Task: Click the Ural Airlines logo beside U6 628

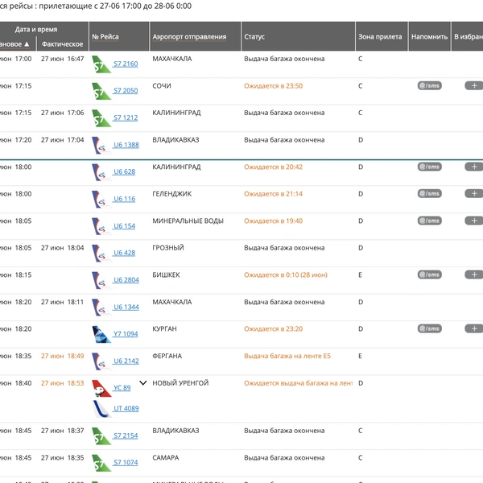Action: click(x=101, y=172)
